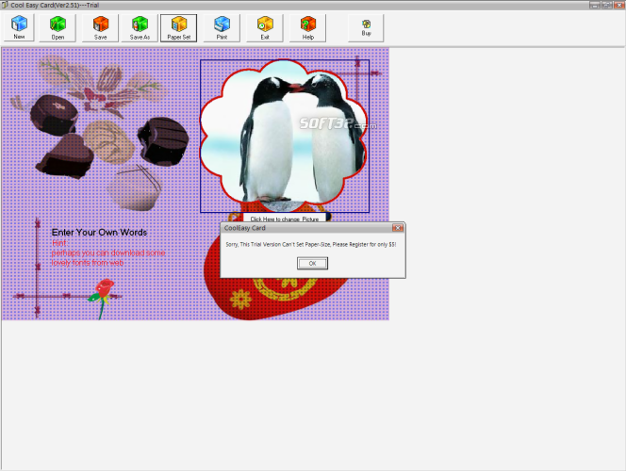Quit using the Exit toolbar icon

pyautogui.click(x=265, y=27)
